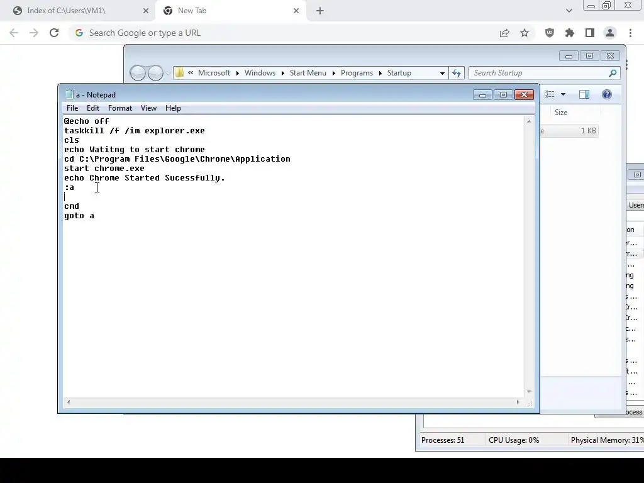Click the '@echo off' line
This screenshot has width=644, height=483.
point(87,121)
